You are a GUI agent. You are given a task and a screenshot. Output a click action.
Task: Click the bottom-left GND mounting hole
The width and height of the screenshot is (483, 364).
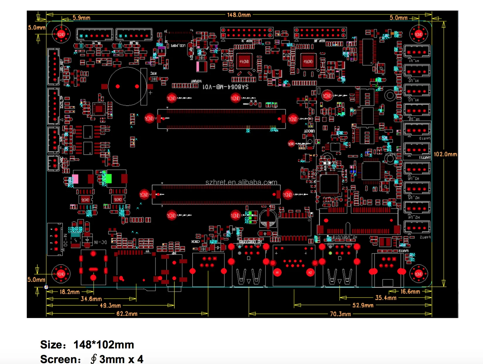coord(61,274)
